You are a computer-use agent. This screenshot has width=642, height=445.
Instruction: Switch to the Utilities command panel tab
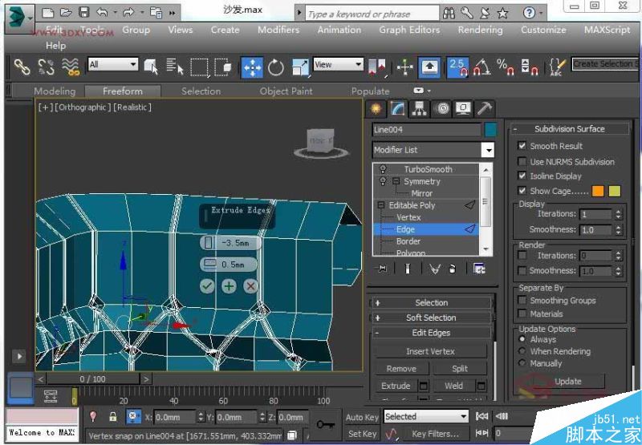click(x=486, y=109)
